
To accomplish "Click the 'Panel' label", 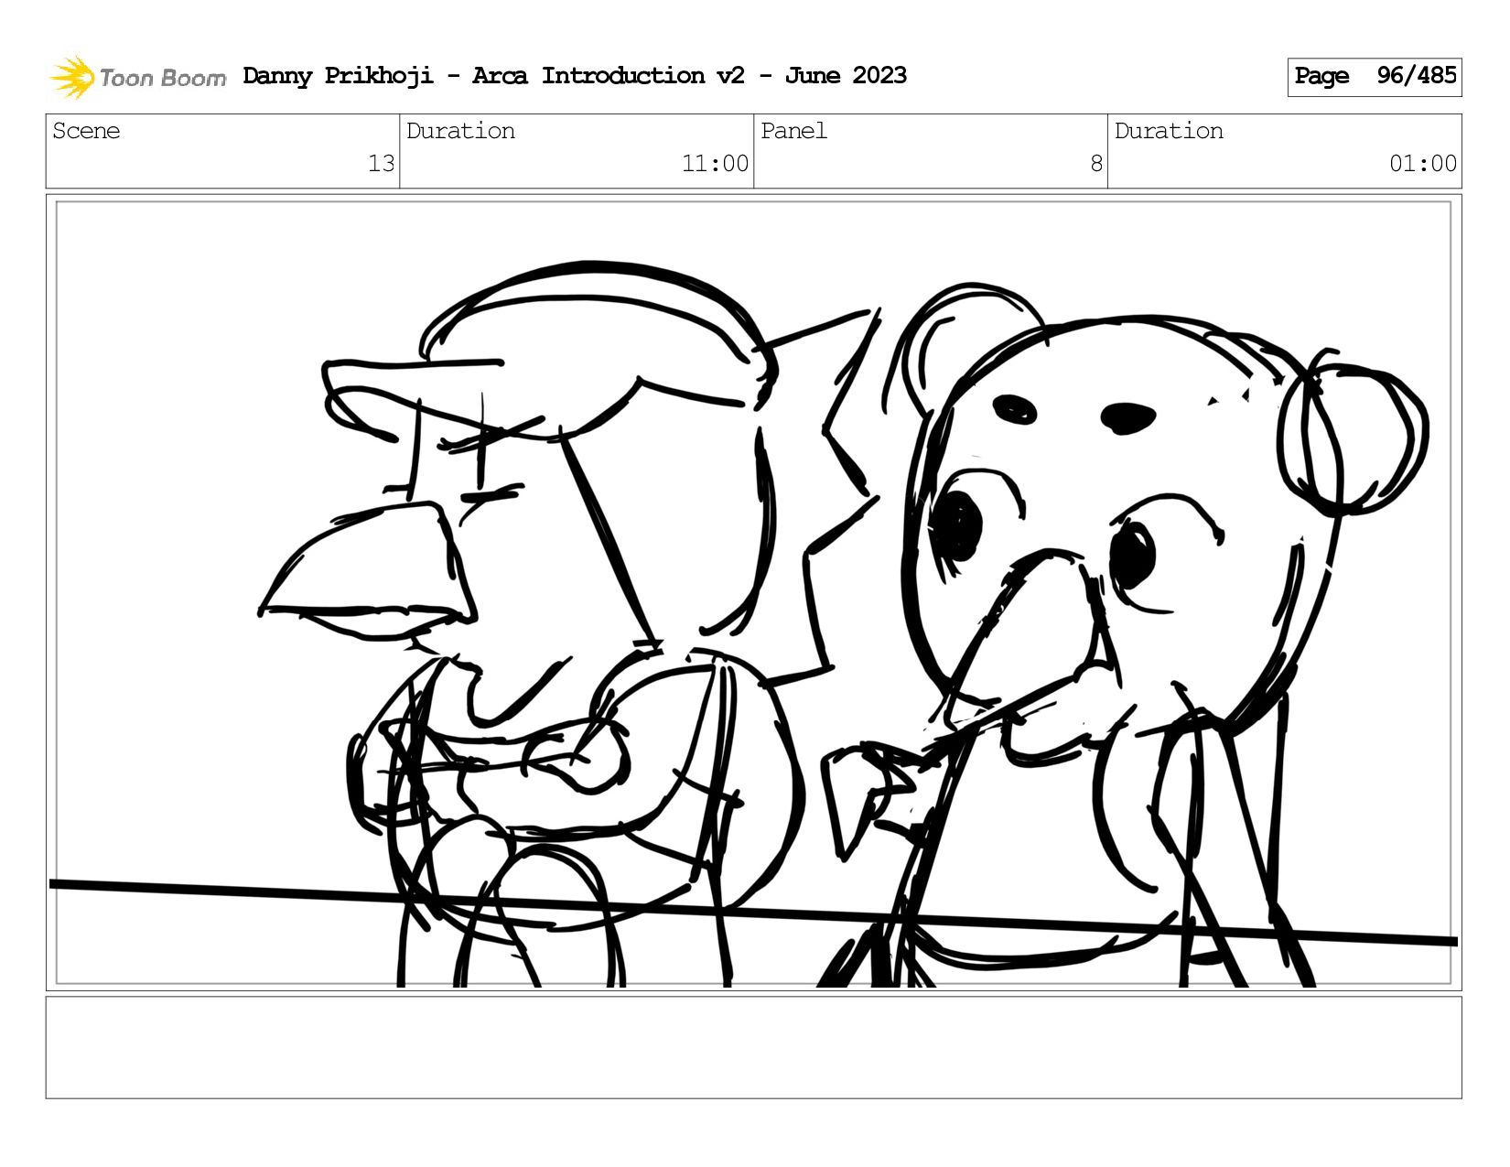I will point(793,131).
